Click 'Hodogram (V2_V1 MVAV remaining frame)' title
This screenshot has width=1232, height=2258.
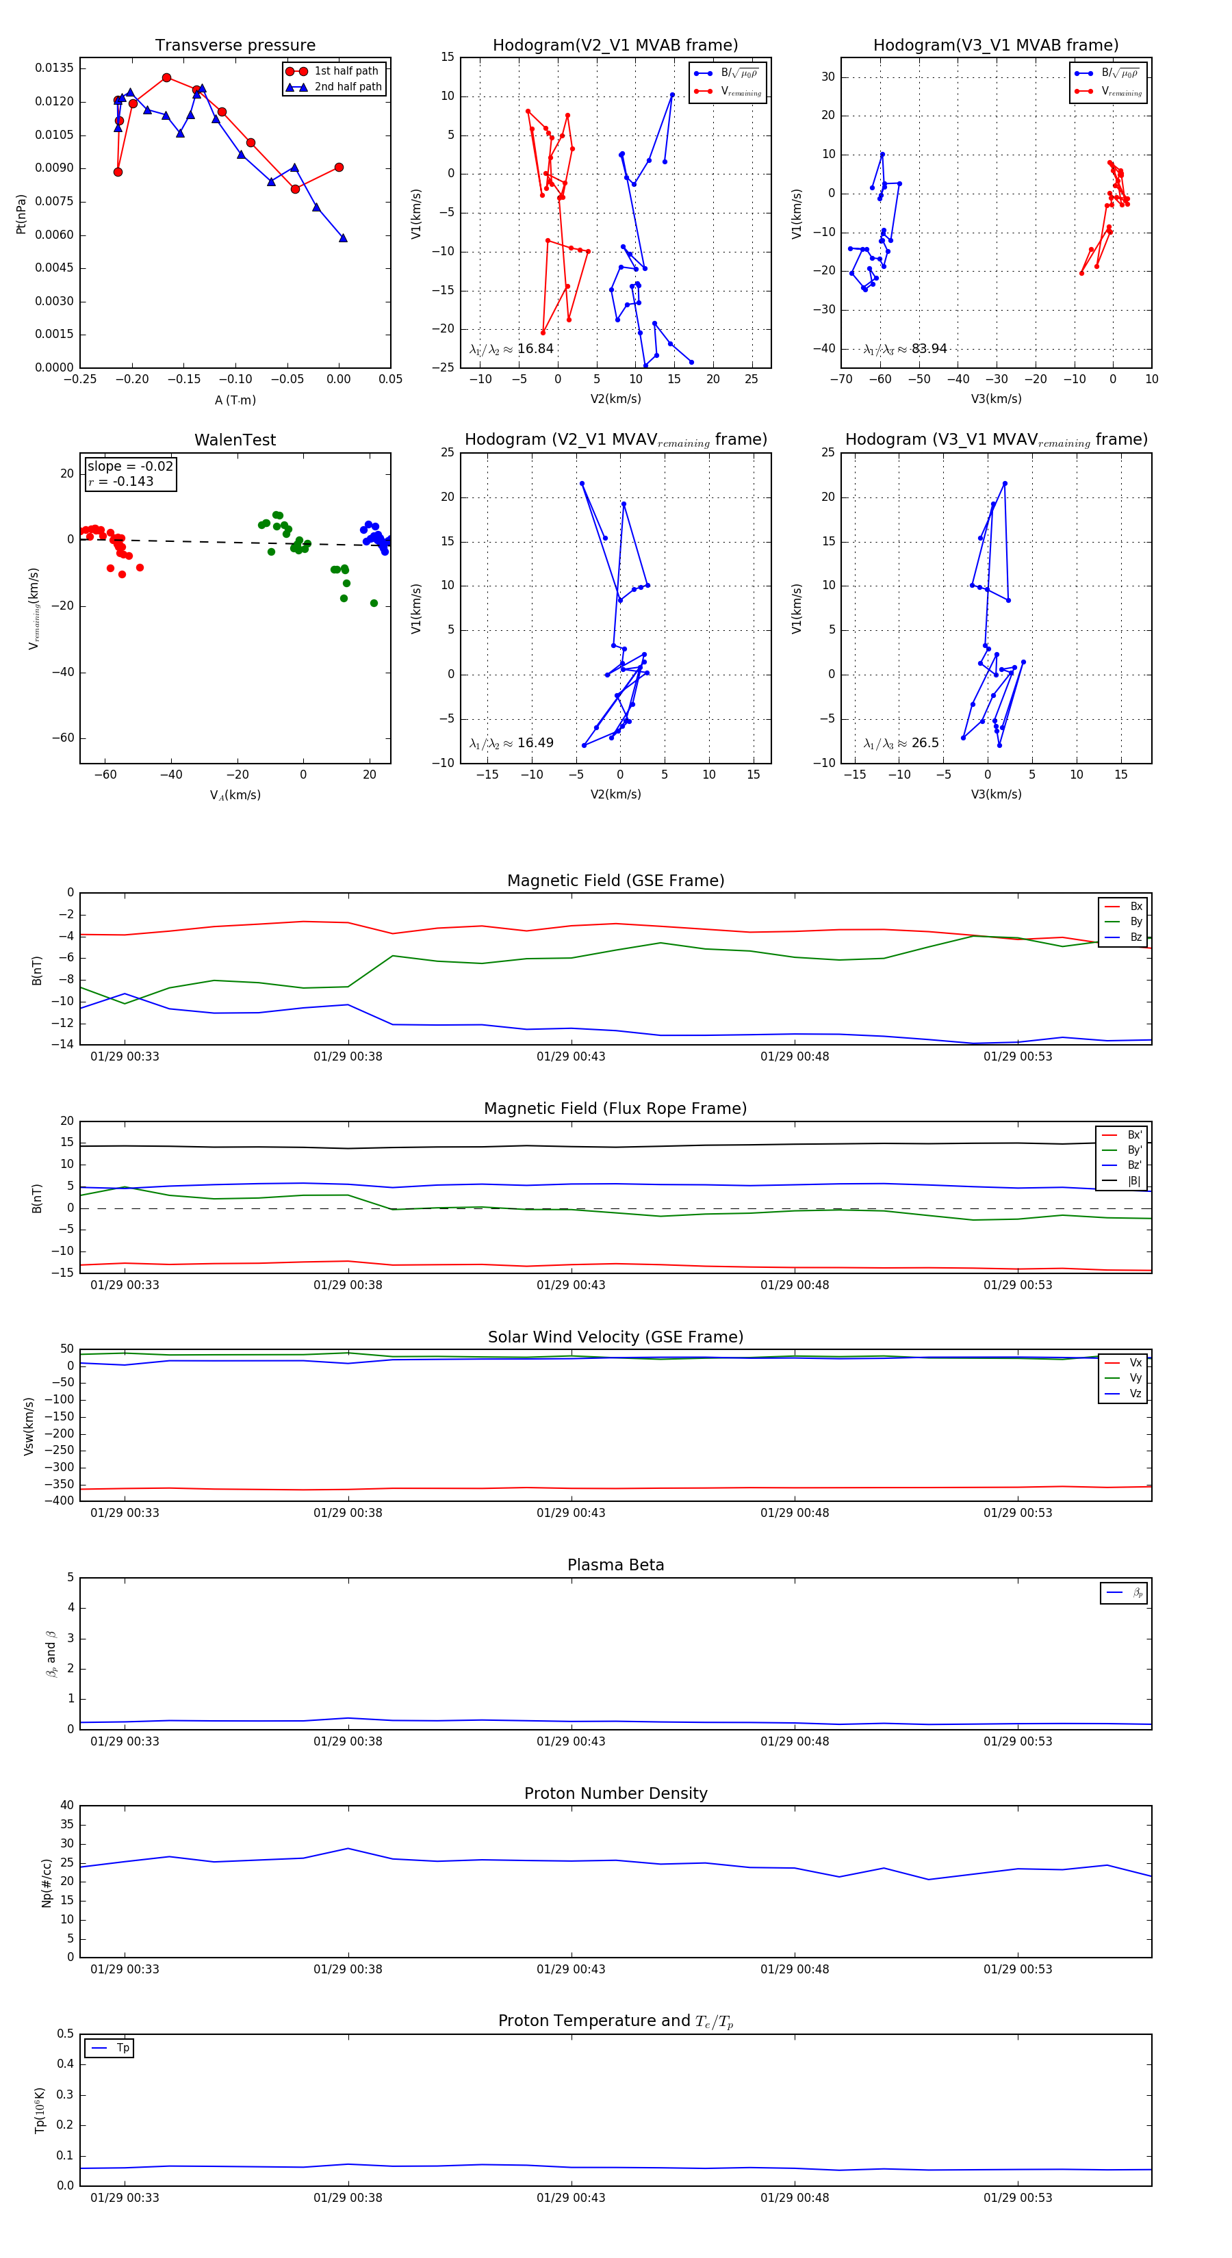click(x=615, y=440)
